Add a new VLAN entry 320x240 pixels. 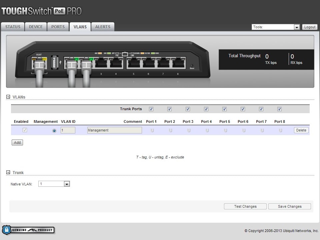(17, 142)
